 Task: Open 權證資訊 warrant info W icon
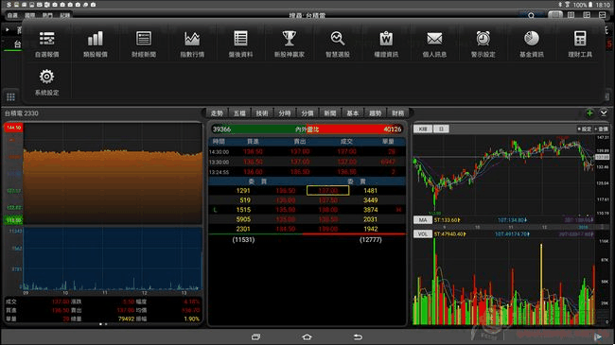[386, 43]
